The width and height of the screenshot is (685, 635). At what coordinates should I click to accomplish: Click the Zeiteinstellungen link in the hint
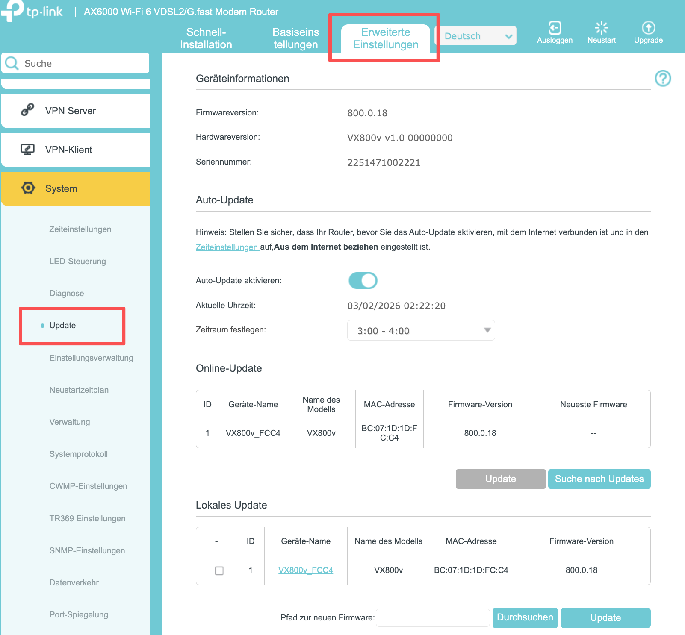(227, 247)
